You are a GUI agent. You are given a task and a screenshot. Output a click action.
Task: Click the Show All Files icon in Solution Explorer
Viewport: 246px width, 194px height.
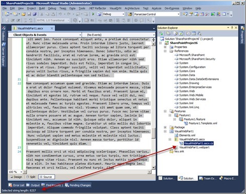(175, 33)
